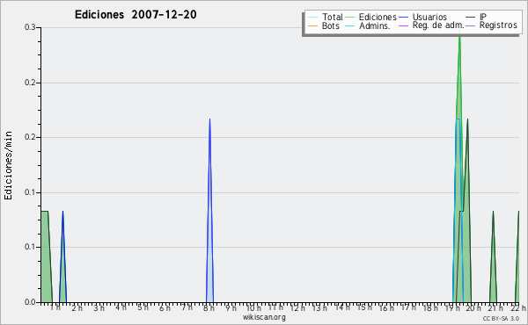Click the 'Ediciones/min' y-axis label
This screenshot has height=325, width=528.
pos(8,165)
